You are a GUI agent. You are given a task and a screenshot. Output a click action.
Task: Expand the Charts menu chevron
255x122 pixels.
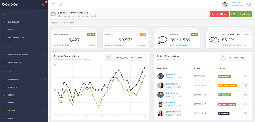[45, 111]
